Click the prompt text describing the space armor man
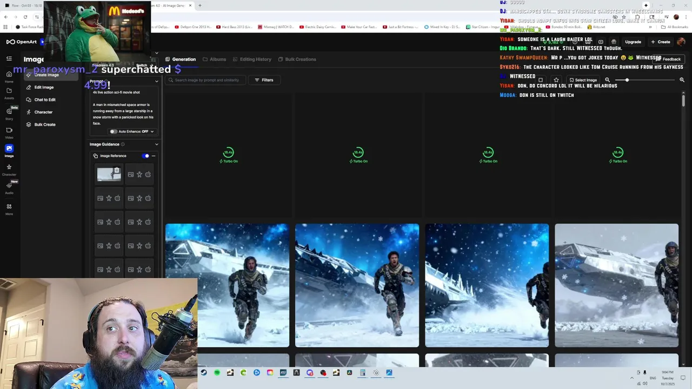 click(123, 114)
